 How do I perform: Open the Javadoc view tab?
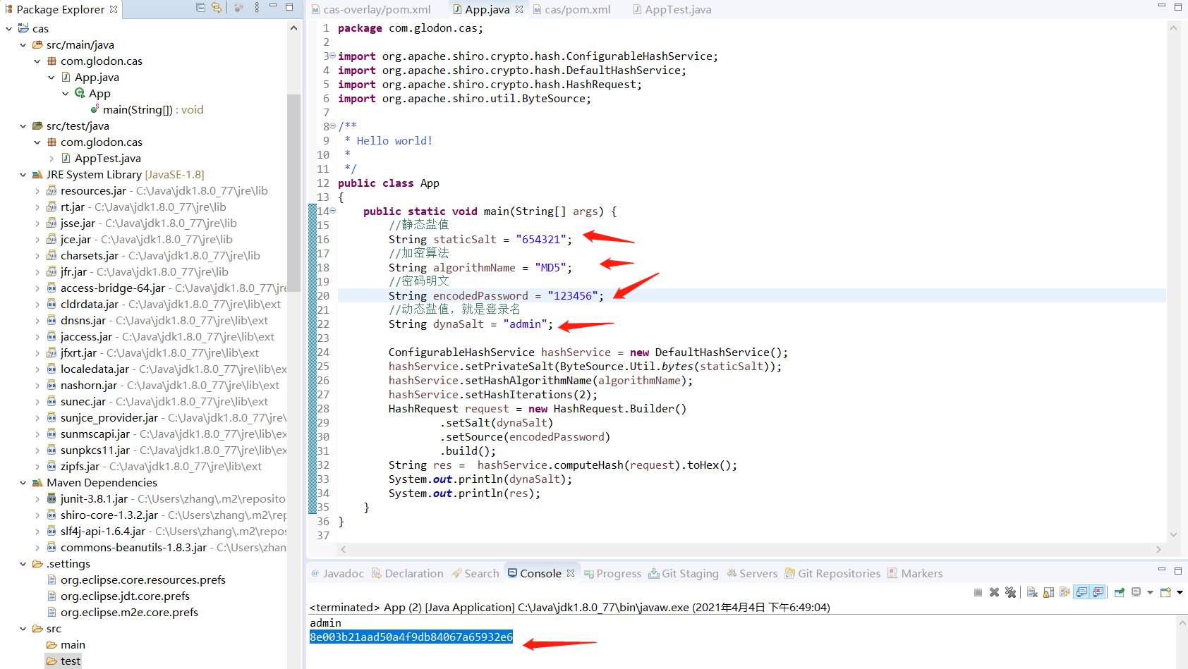[337, 573]
